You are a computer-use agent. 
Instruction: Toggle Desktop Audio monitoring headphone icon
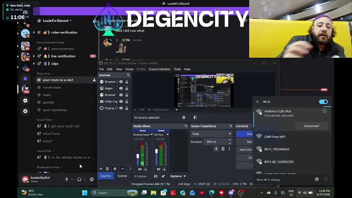click(x=145, y=169)
